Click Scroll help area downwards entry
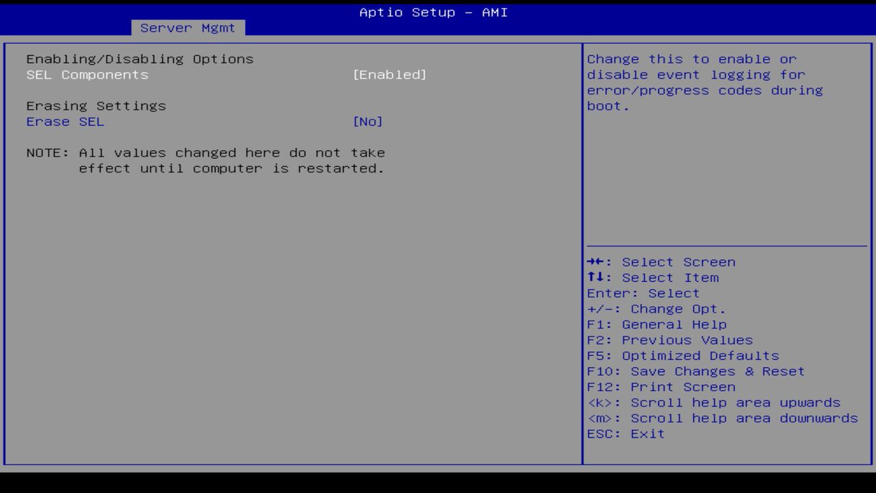 coord(722,418)
